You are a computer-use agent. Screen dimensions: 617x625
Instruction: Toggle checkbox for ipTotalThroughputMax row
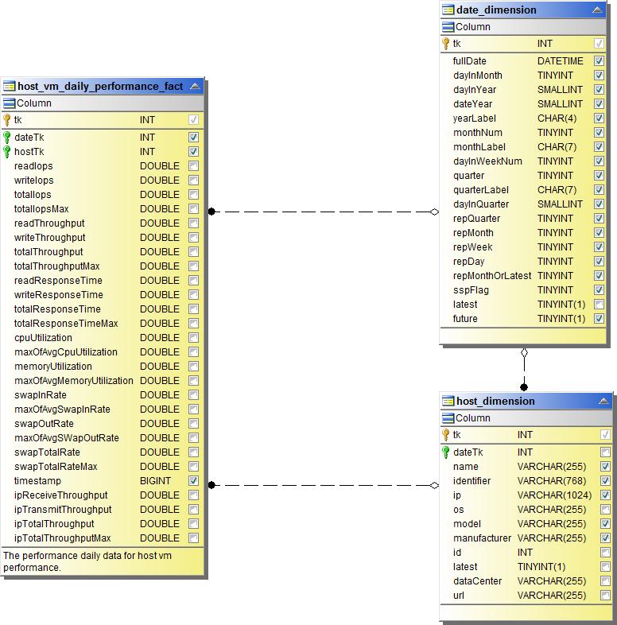coord(194,538)
